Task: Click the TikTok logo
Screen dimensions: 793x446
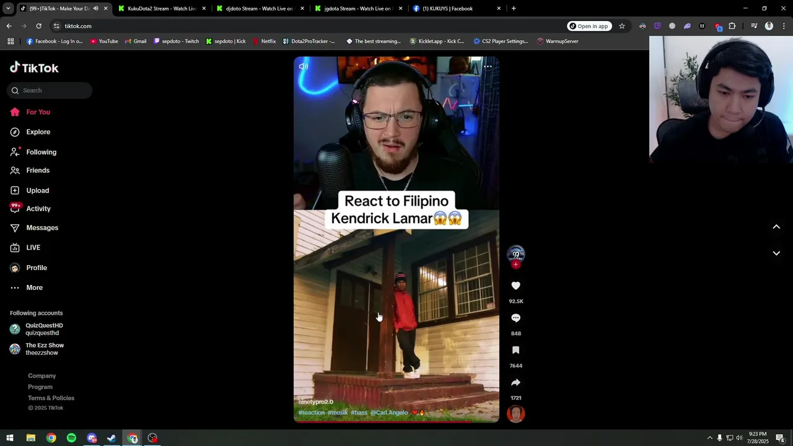Action: 34,68
